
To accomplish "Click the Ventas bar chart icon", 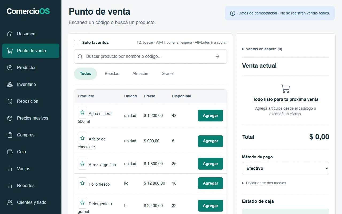I will tap(10, 169).
